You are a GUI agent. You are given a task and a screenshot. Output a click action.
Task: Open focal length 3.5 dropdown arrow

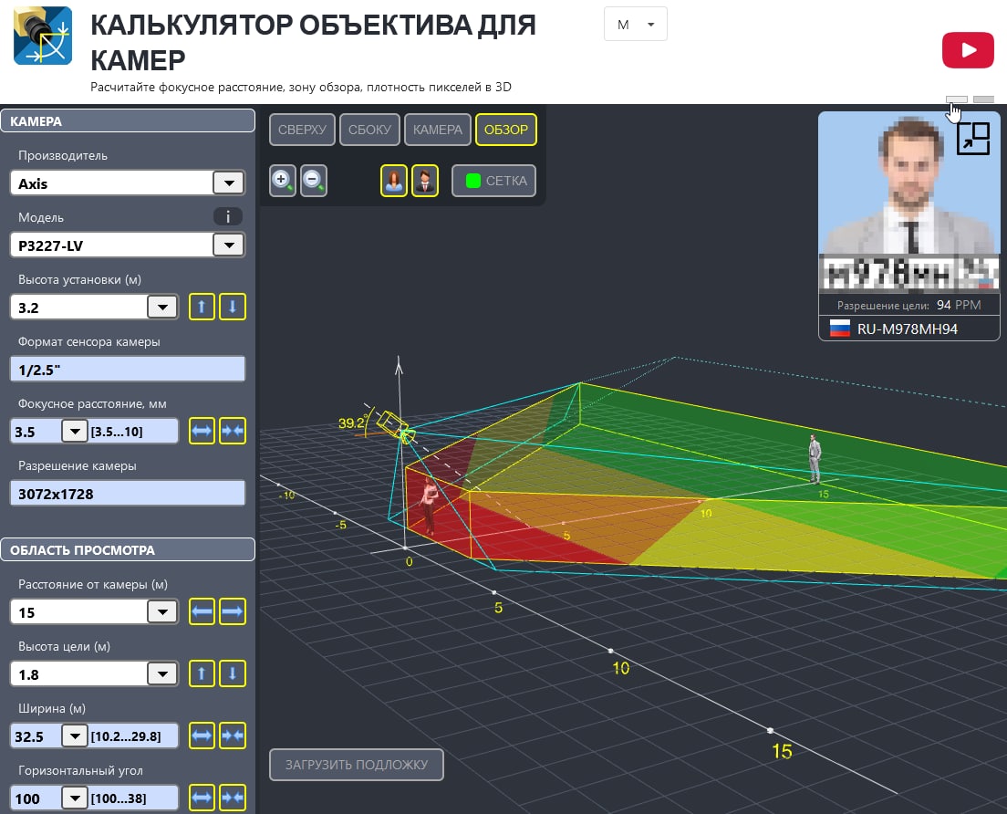tap(75, 431)
